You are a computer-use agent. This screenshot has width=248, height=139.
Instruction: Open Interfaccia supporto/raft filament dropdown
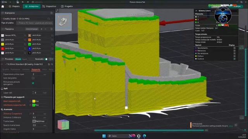click(x=40, y=105)
